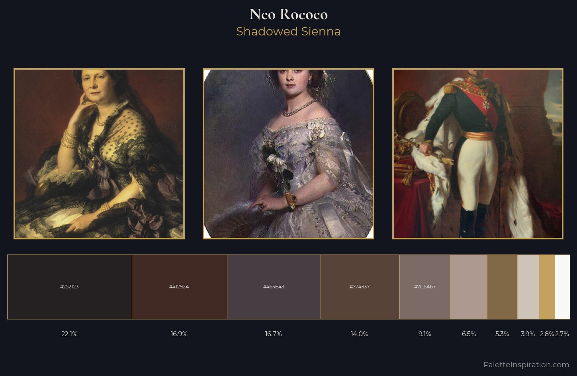The image size is (577, 376).
Task: Click the Shadowed Sienna subtitle
Action: pyautogui.click(x=288, y=31)
